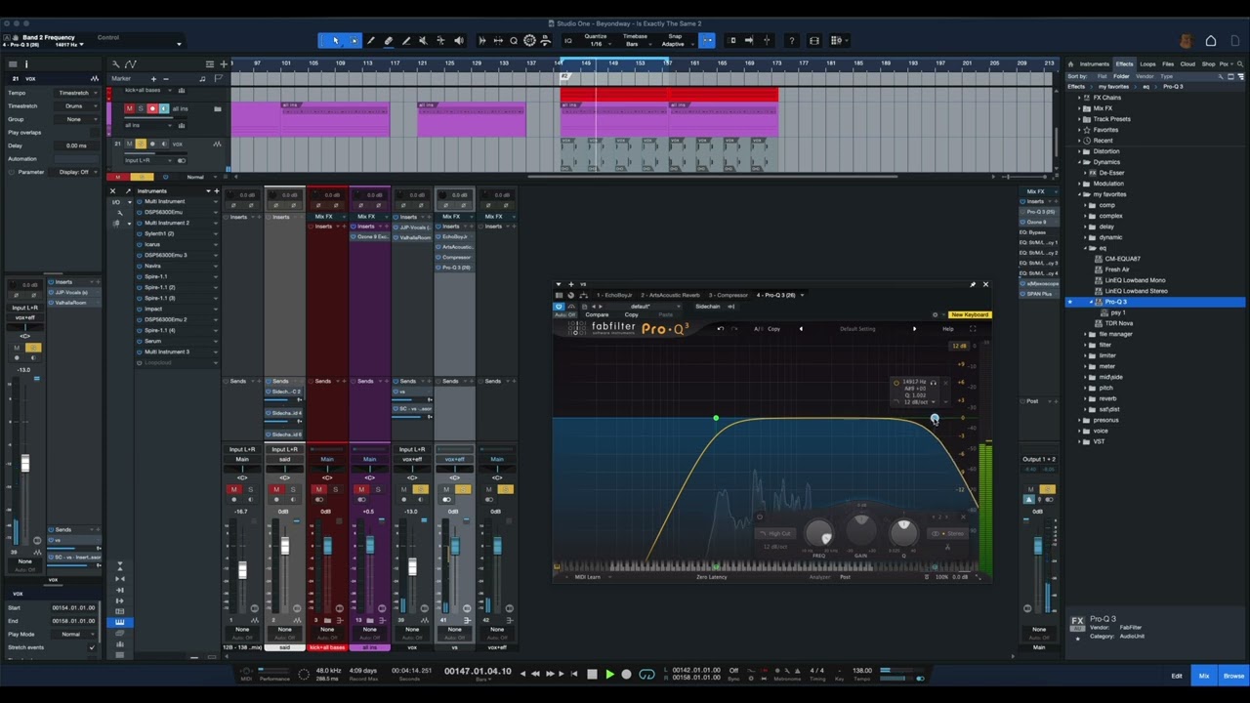This screenshot has width=1250, height=703.
Task: Select TDR Nova in the browser
Action: click(x=1118, y=323)
